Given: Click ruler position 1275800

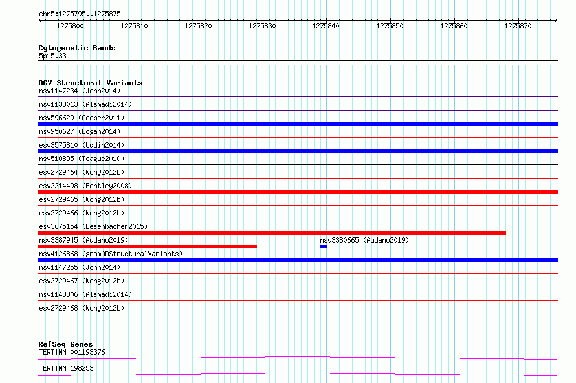Looking at the screenshot, I should tap(70, 26).
